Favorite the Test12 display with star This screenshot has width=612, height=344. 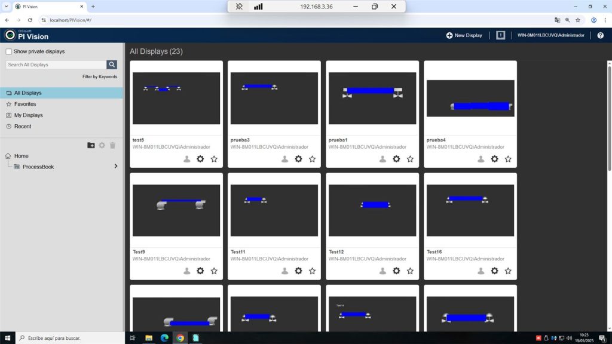tap(410, 271)
